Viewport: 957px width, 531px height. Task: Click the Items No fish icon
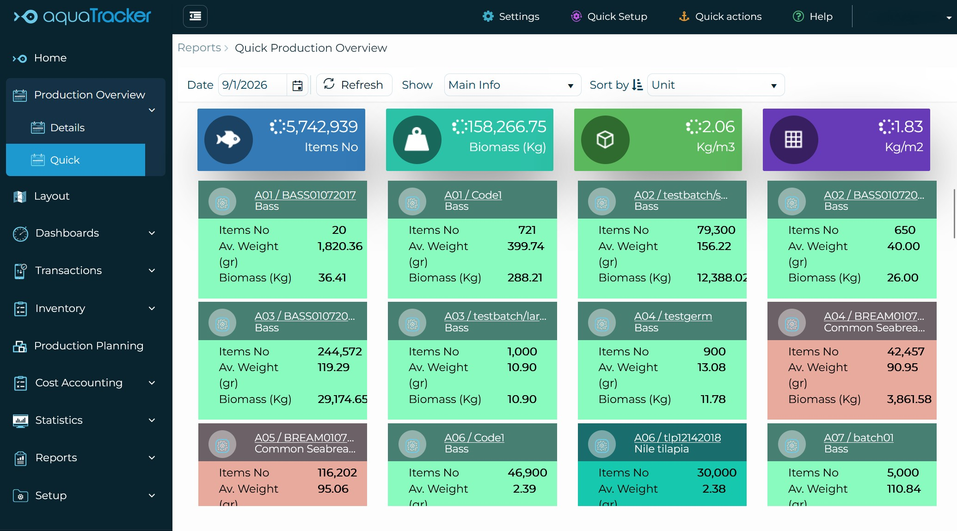click(x=228, y=140)
